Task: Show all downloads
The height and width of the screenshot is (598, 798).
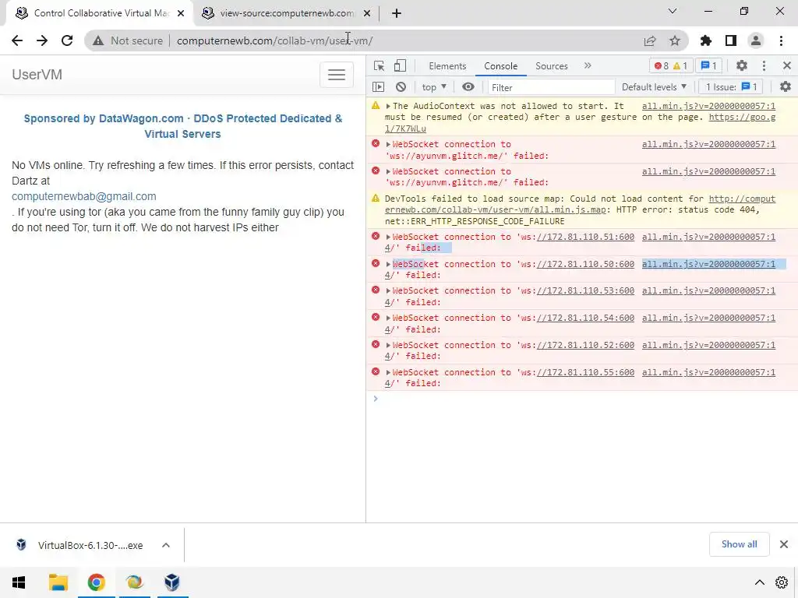Action: 739,544
